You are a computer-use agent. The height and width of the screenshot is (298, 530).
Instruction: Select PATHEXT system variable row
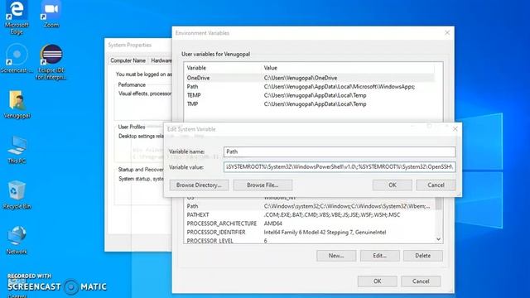pyautogui.click(x=310, y=215)
